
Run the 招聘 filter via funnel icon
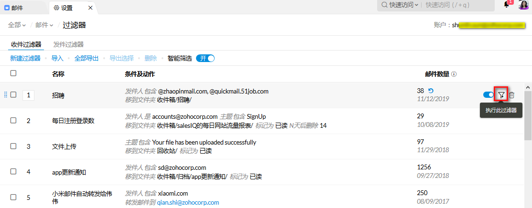tap(501, 95)
